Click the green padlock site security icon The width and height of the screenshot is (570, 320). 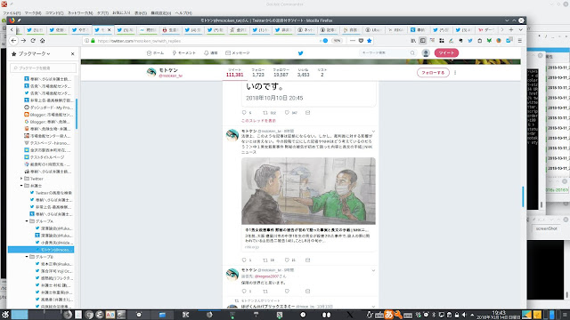coord(93,41)
